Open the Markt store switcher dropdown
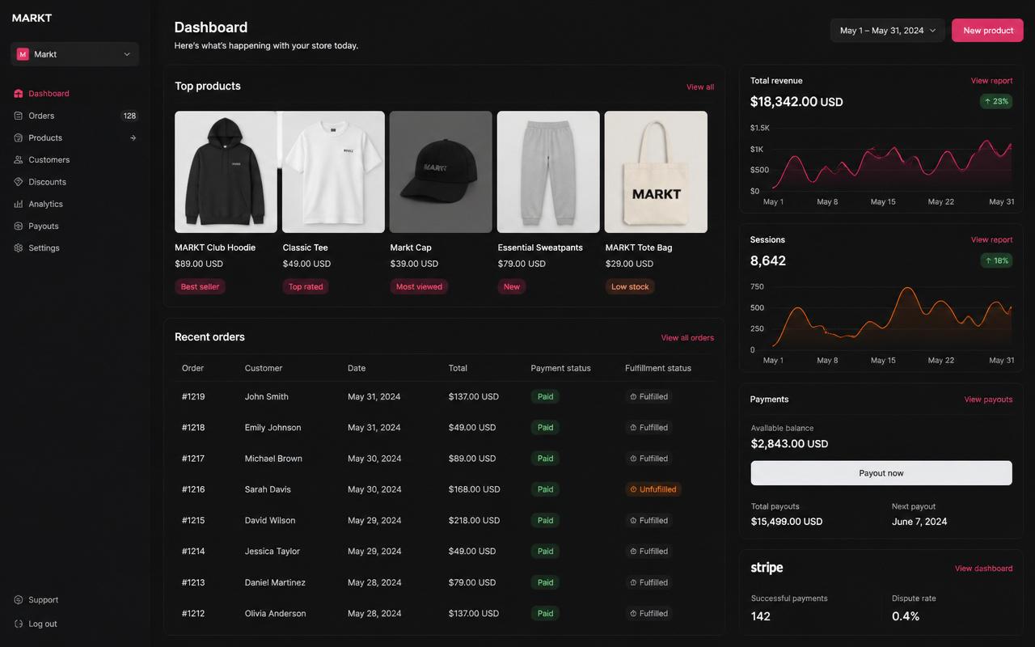Screen dimensions: 1035x647 75,54
